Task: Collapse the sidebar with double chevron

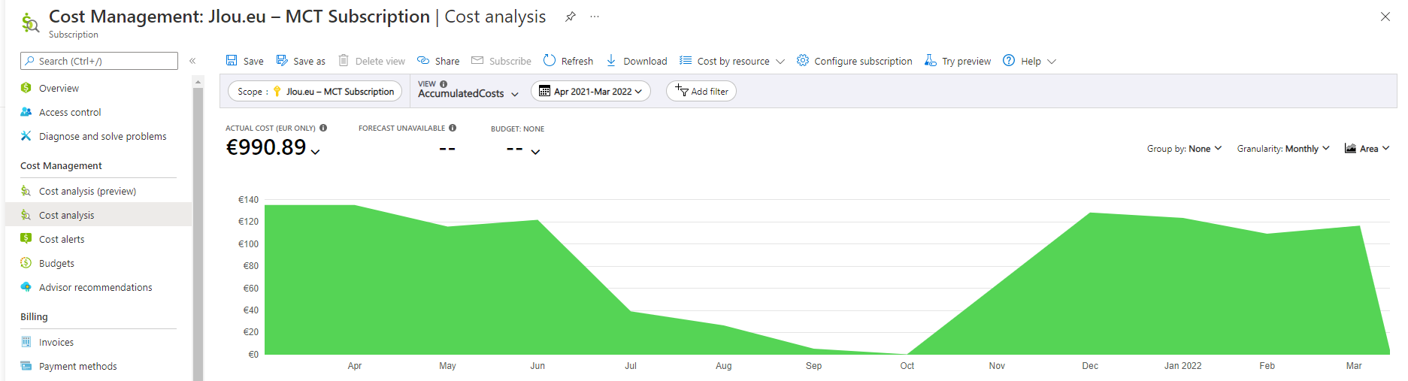Action: coord(192,61)
